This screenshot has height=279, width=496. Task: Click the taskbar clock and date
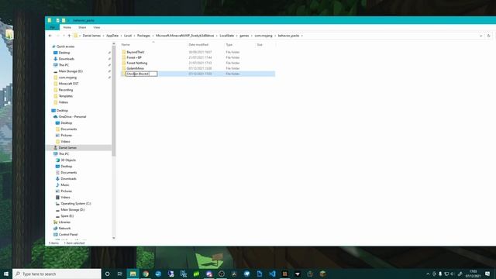[x=473, y=274]
